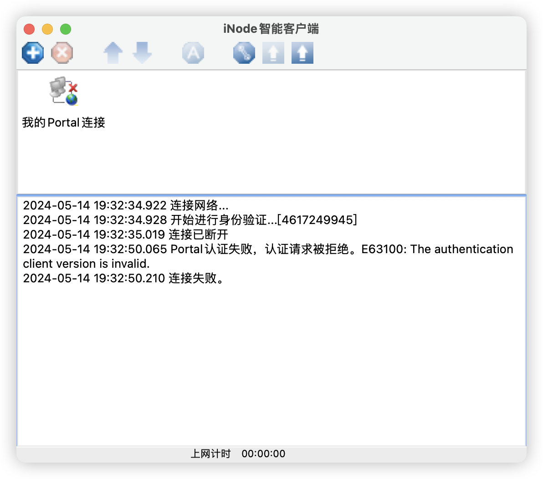Viewport: 543px width, 479px height.
Task: Click the 00:00:00 timer value
Action: coord(264,454)
